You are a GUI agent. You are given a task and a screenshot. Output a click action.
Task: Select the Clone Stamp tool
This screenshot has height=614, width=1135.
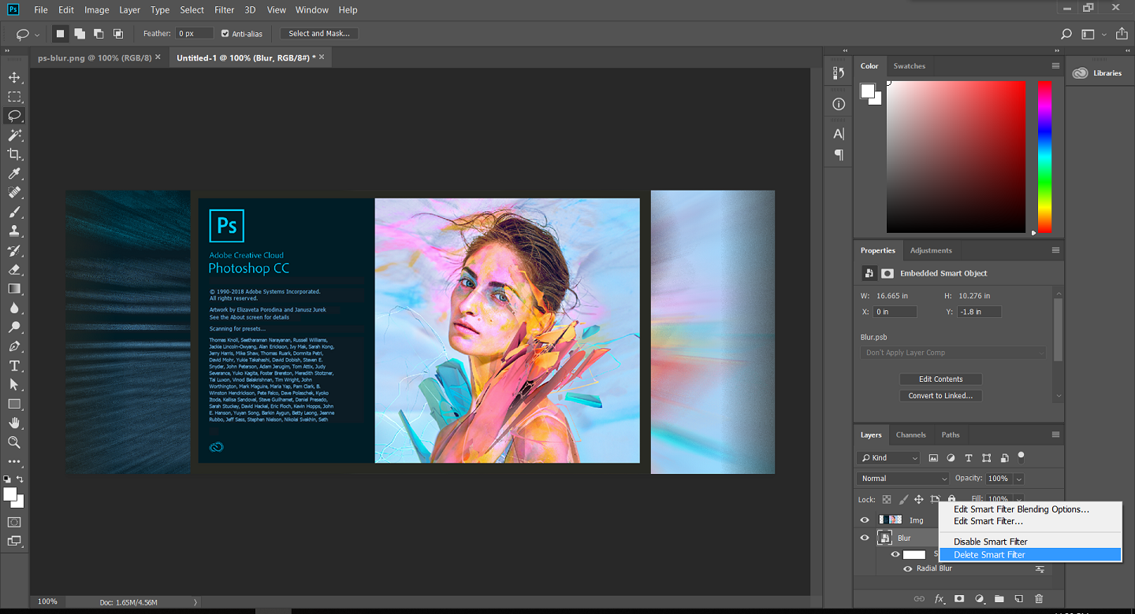(14, 231)
